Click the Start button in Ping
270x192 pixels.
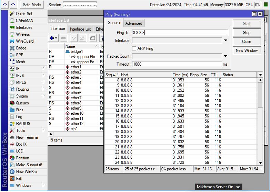coord(247,24)
